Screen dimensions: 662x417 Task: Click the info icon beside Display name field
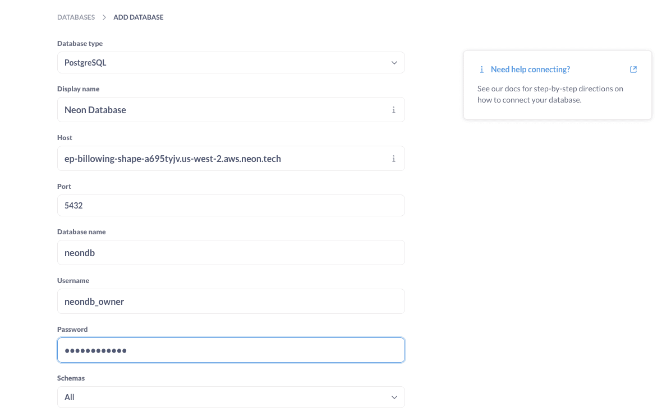394,110
